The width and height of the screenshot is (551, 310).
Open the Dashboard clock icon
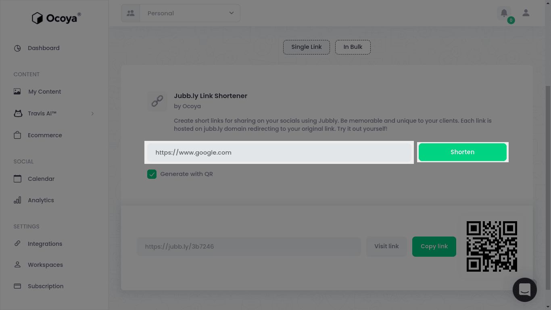coord(17,48)
